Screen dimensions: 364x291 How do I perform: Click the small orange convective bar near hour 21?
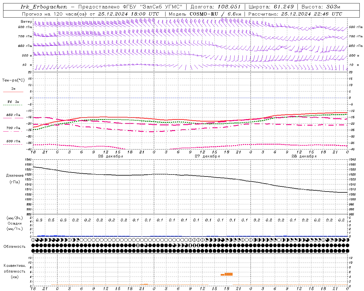pos(144,284)
